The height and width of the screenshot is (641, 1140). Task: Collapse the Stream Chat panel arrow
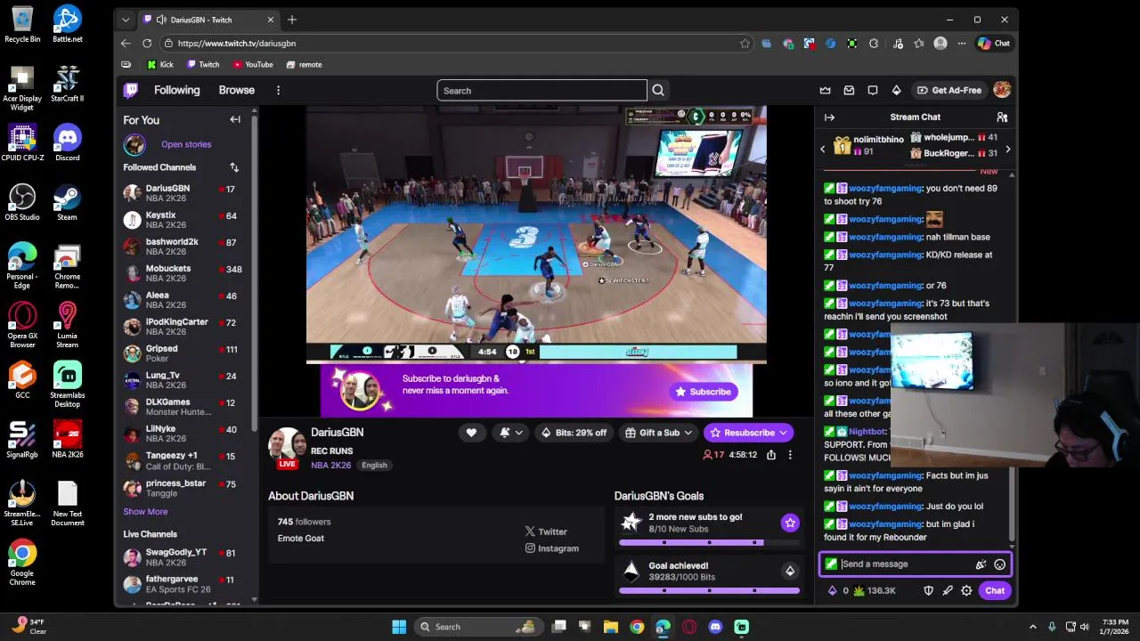pos(829,117)
